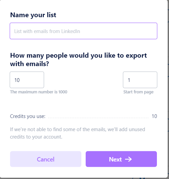
Task: Click the arrow icon on Next button
Action: point(128,159)
